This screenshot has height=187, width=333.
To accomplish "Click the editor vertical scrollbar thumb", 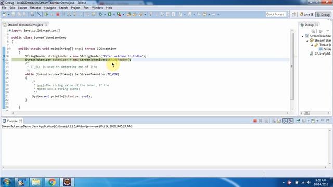I will click(292, 66).
